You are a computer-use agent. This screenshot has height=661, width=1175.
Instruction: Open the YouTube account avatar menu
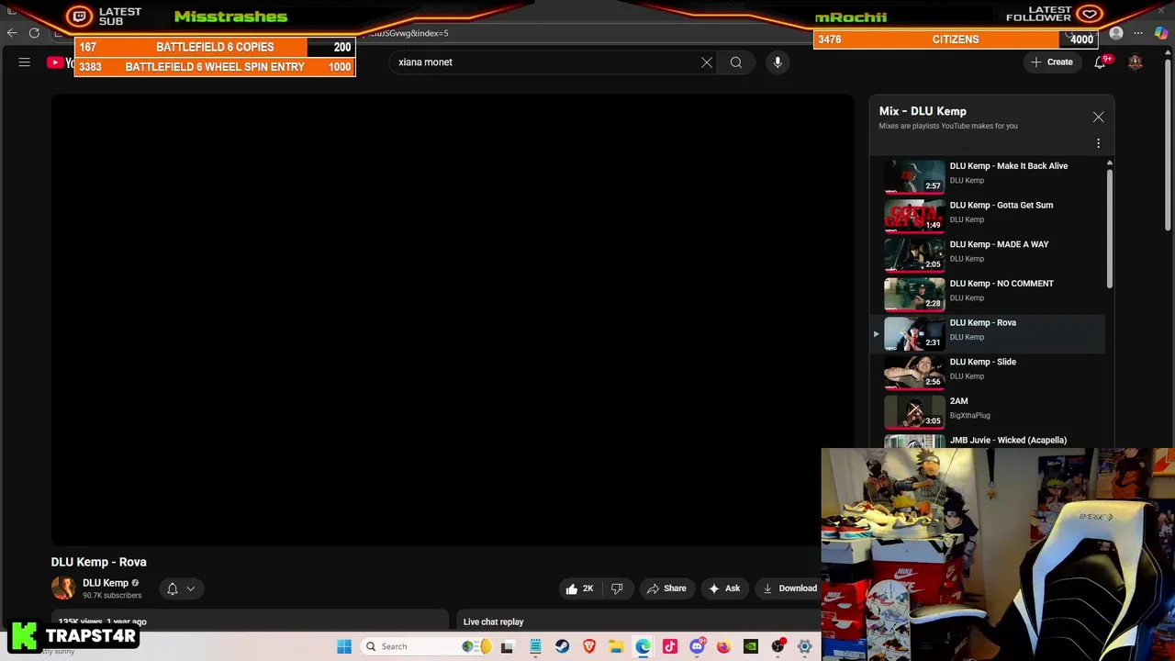tap(1136, 62)
